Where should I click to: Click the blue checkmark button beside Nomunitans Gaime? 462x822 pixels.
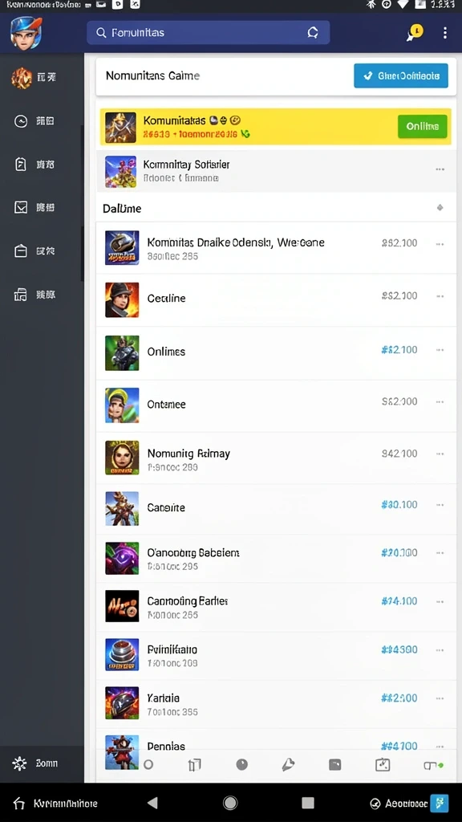tap(401, 75)
